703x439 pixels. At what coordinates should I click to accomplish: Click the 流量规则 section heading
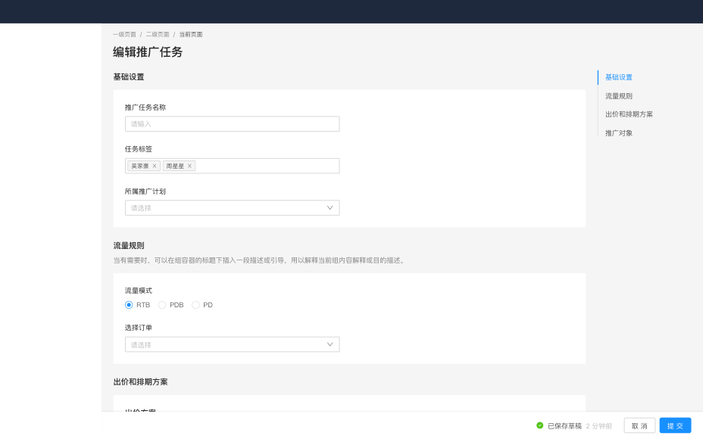tap(129, 246)
